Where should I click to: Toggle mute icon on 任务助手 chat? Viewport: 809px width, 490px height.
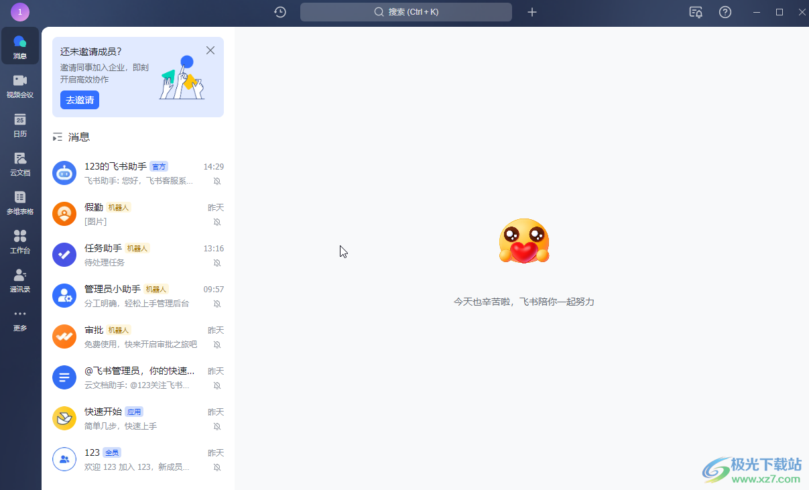point(217,263)
